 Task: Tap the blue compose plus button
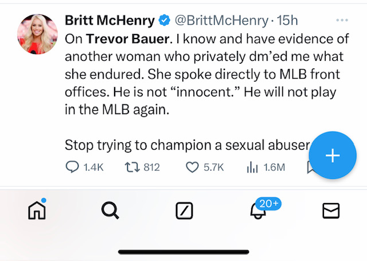tap(333, 155)
